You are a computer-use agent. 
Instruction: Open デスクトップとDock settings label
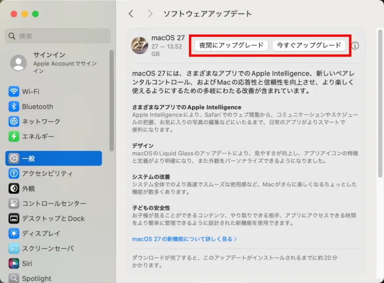[x=53, y=219]
